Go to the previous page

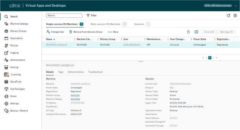tap(207, 58)
